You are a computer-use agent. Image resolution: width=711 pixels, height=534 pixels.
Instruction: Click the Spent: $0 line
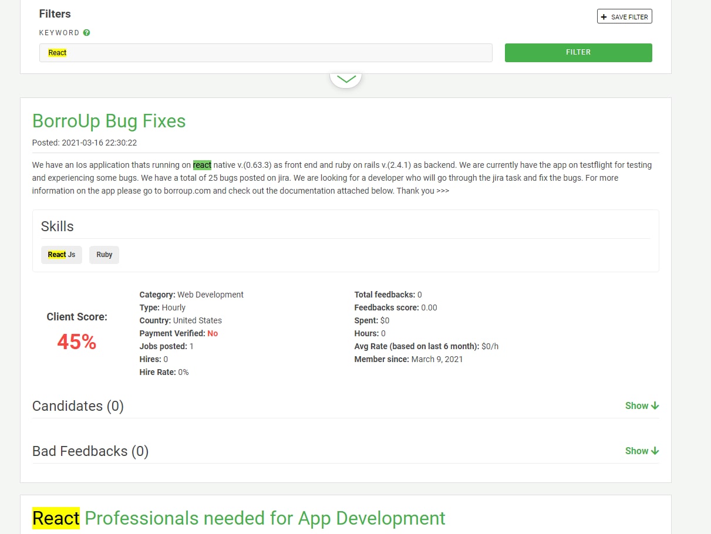tap(371, 320)
